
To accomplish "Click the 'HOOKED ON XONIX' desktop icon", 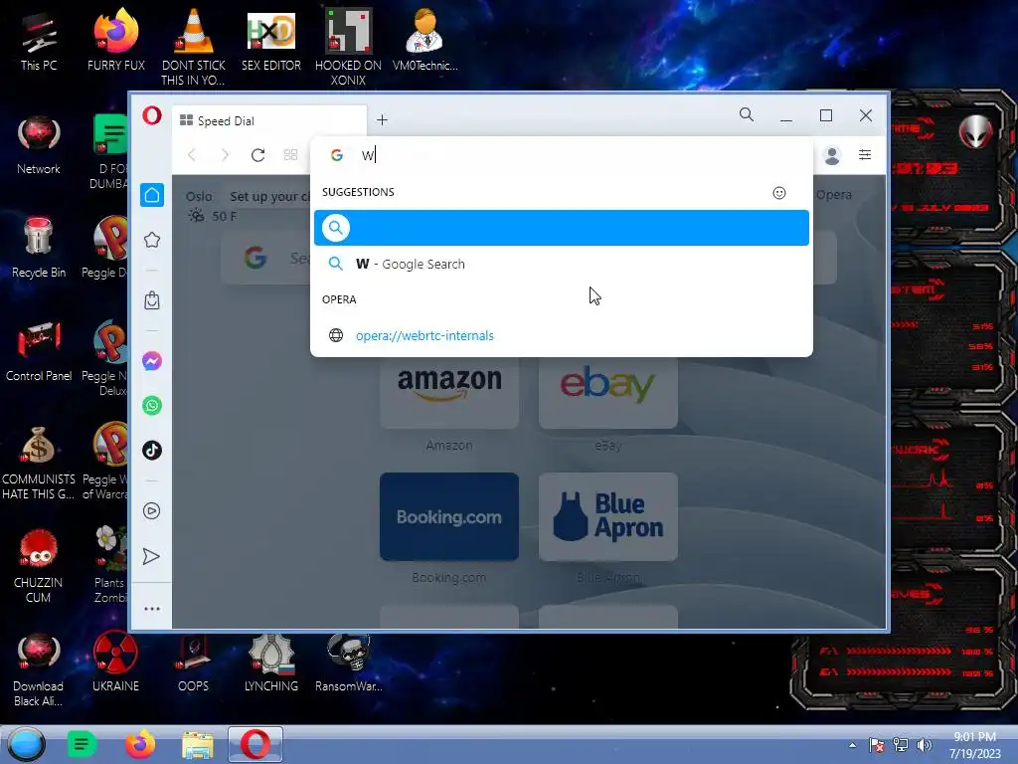I will pos(349,47).
